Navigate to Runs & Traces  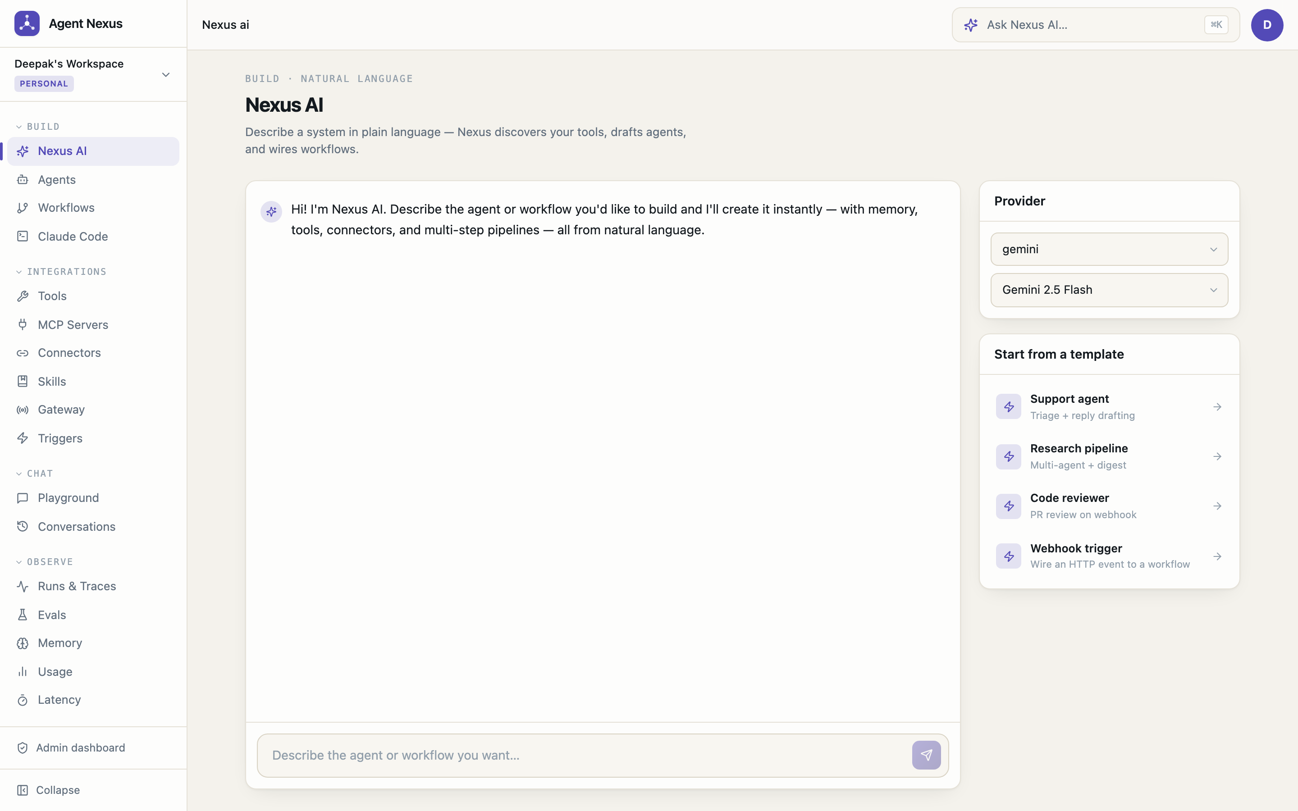(x=93, y=586)
